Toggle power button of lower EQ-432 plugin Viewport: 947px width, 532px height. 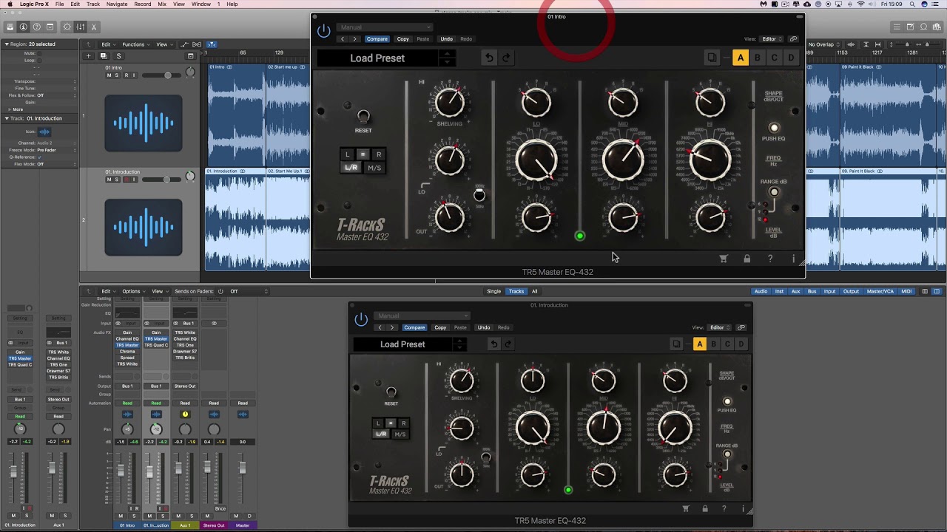(361, 319)
